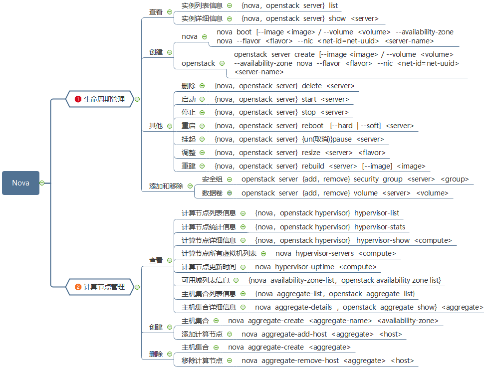Image resolution: width=484 pixels, height=368 pixels.
Task: Click the collapse circle next to 数据卷
Action: (x=230, y=193)
